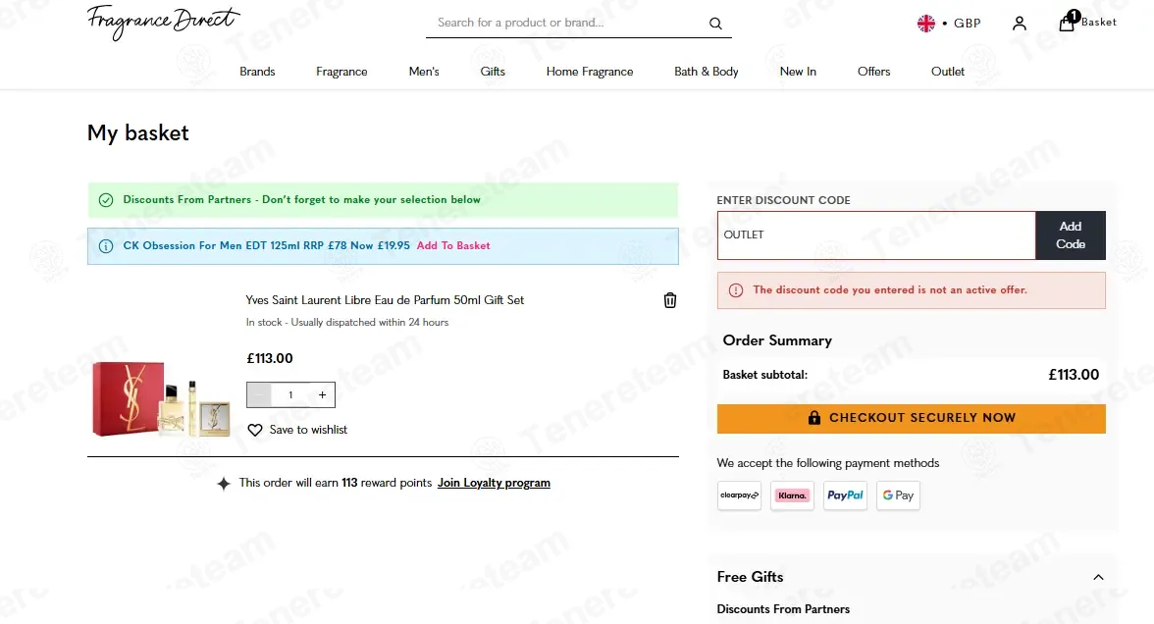Click the heart wishlist icon
This screenshot has width=1154, height=624.
255,430
